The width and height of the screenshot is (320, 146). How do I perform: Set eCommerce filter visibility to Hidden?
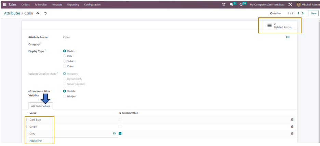click(65, 96)
